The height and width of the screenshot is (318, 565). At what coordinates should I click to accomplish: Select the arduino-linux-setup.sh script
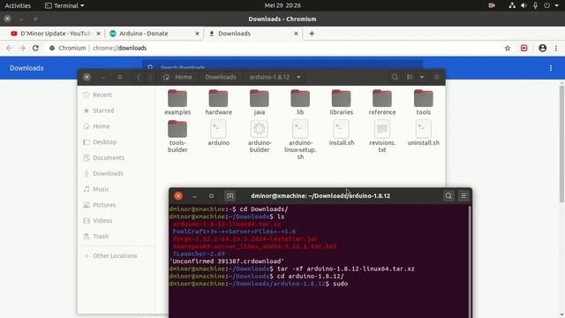click(300, 140)
